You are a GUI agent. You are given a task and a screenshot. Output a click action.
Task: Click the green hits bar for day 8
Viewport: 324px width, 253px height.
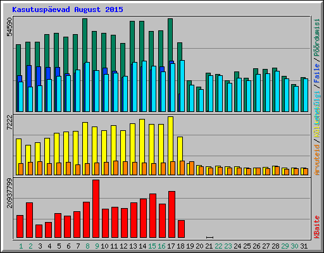pyautogui.click(x=85, y=40)
